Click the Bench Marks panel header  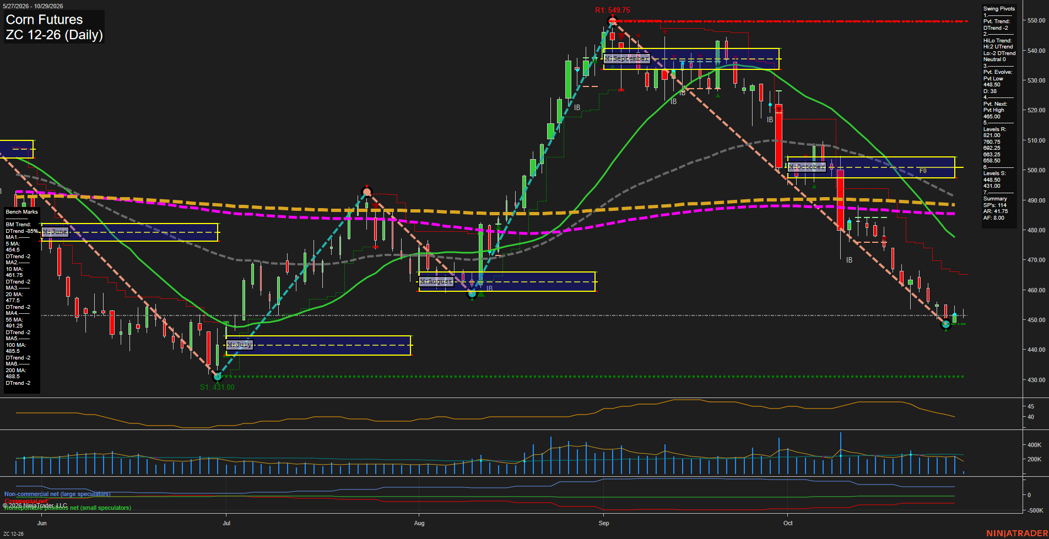22,212
